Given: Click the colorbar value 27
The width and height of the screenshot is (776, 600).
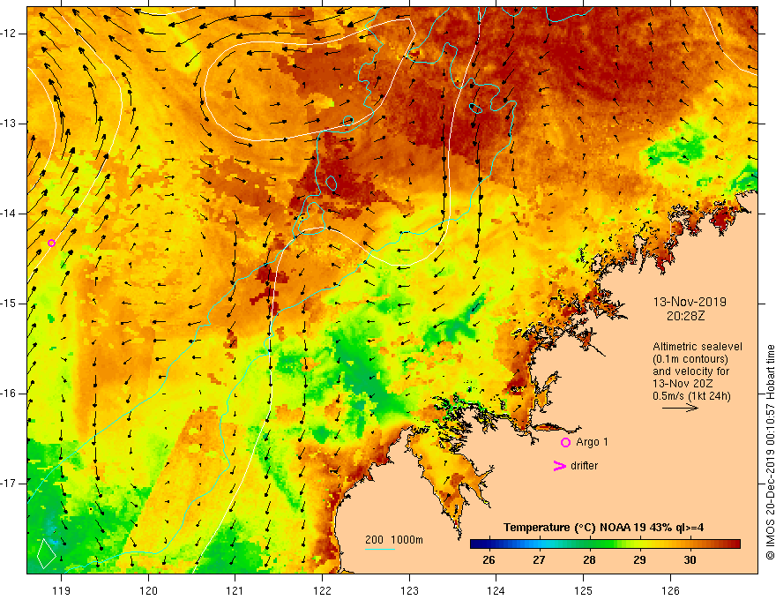Looking at the screenshot, I should (x=539, y=560).
